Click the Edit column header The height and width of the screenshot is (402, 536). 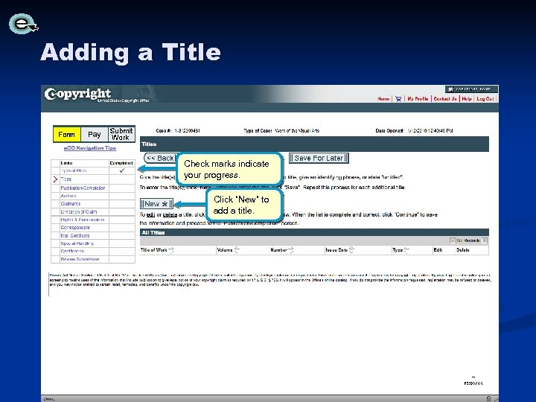click(438, 250)
